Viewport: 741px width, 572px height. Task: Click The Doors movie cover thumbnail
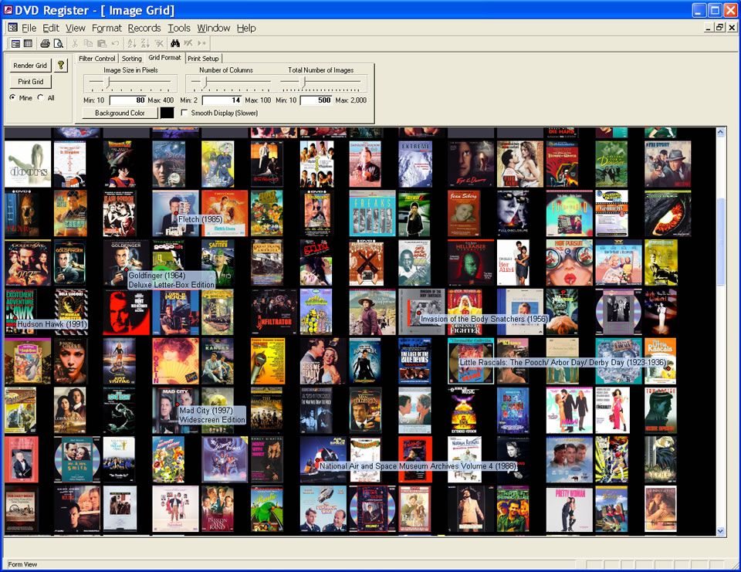pyautogui.click(x=28, y=164)
